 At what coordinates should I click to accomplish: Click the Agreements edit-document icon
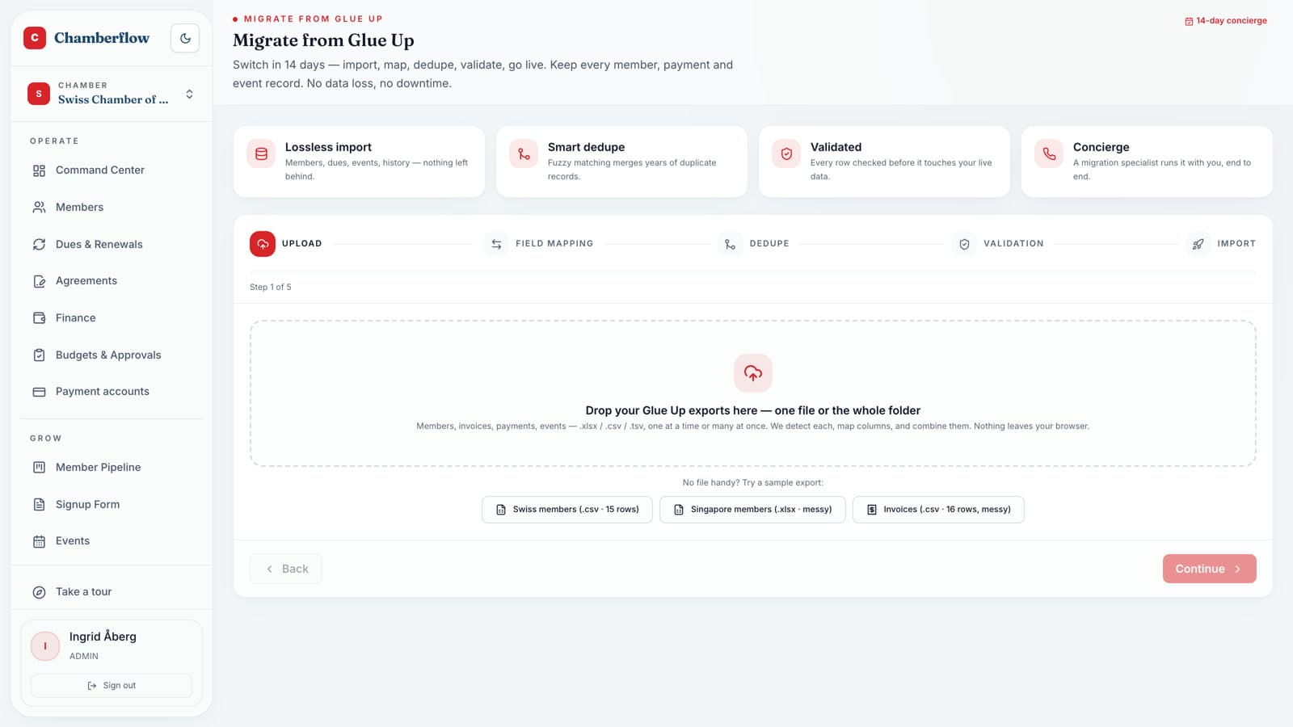(39, 281)
